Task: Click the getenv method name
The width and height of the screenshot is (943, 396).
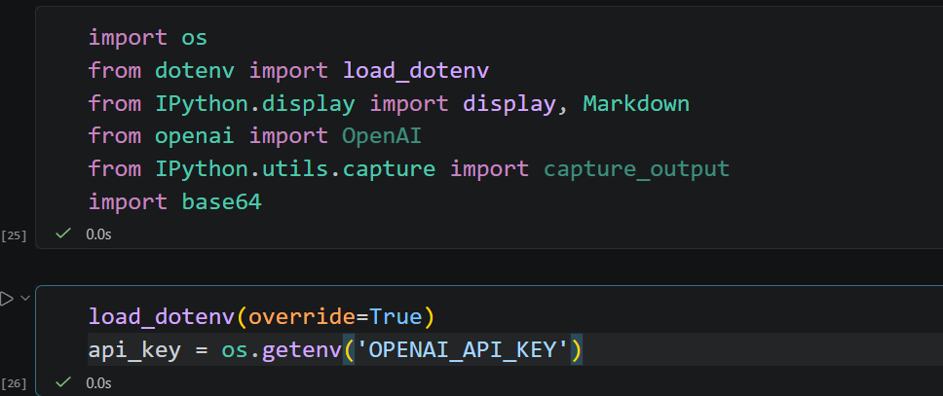Action: pos(302,350)
